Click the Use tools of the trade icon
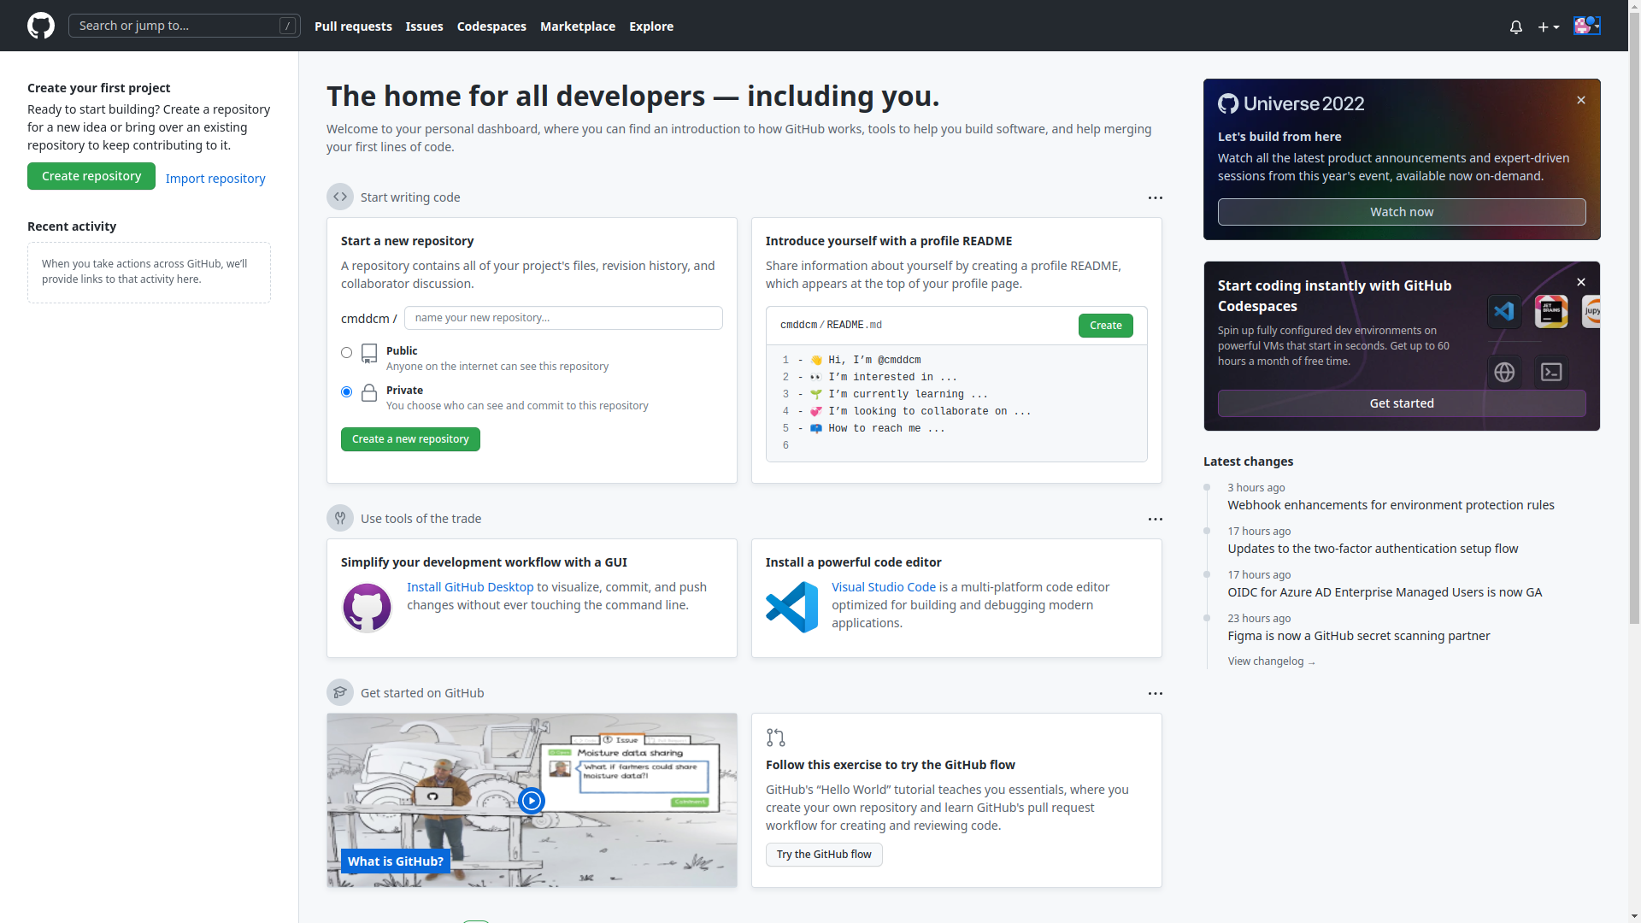Image resolution: width=1641 pixels, height=923 pixels. pos(340,518)
